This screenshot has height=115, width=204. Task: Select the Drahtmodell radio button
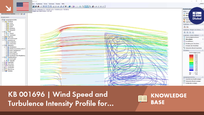point(6,59)
